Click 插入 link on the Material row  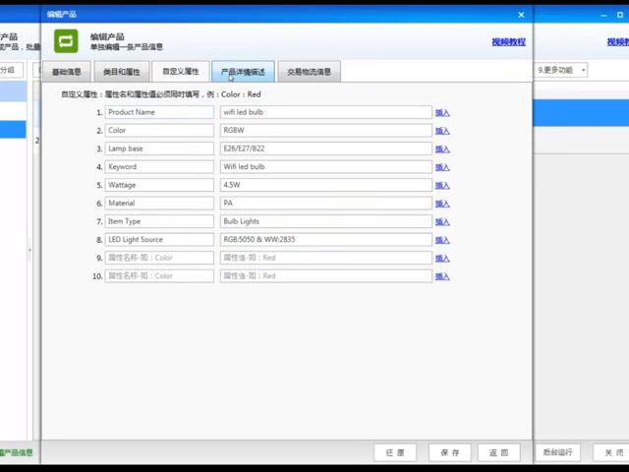coord(442,204)
